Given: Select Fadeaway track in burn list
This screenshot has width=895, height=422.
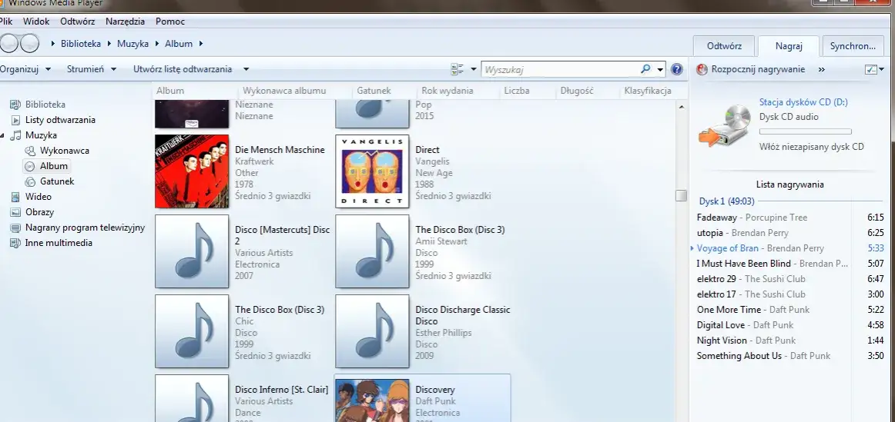Looking at the screenshot, I should tap(790, 218).
